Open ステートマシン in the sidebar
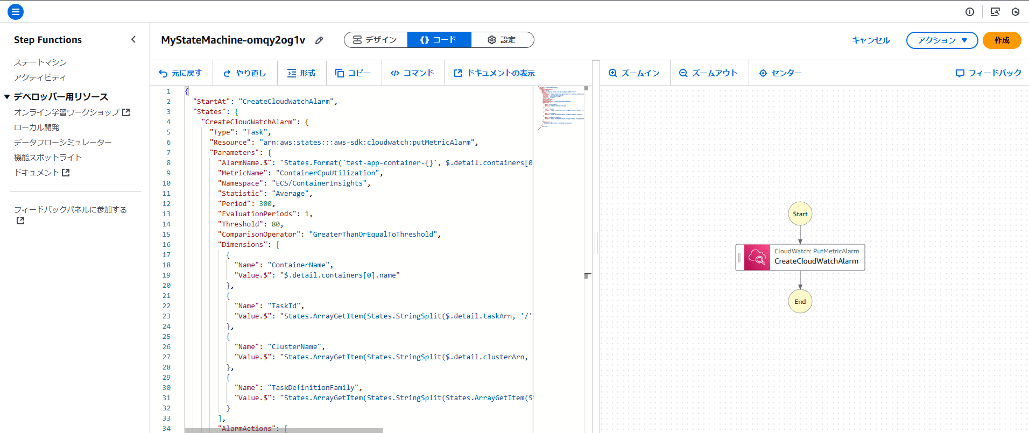This screenshot has height=433, width=1029. [x=40, y=62]
